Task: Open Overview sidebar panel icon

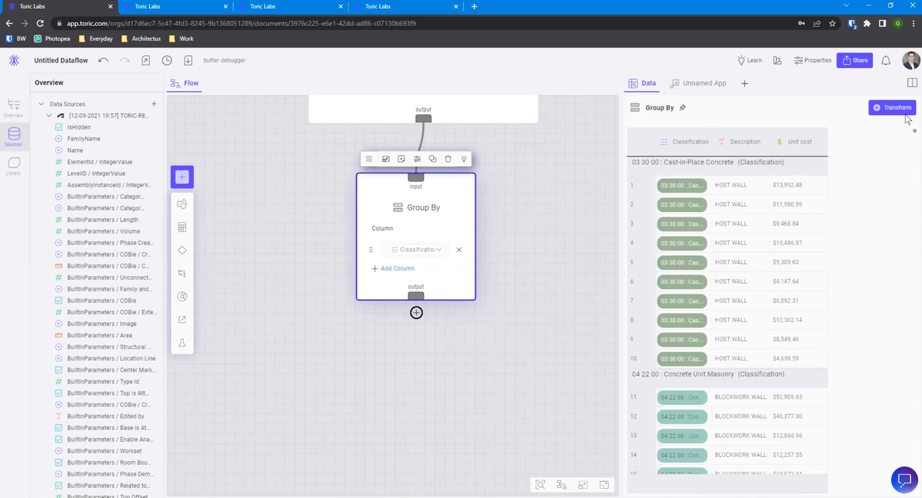Action: [14, 107]
